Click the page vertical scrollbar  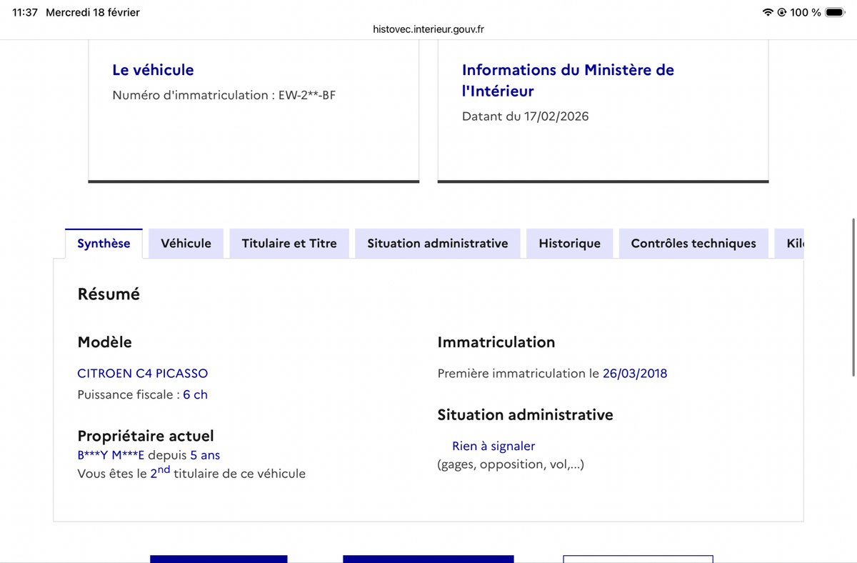853,297
